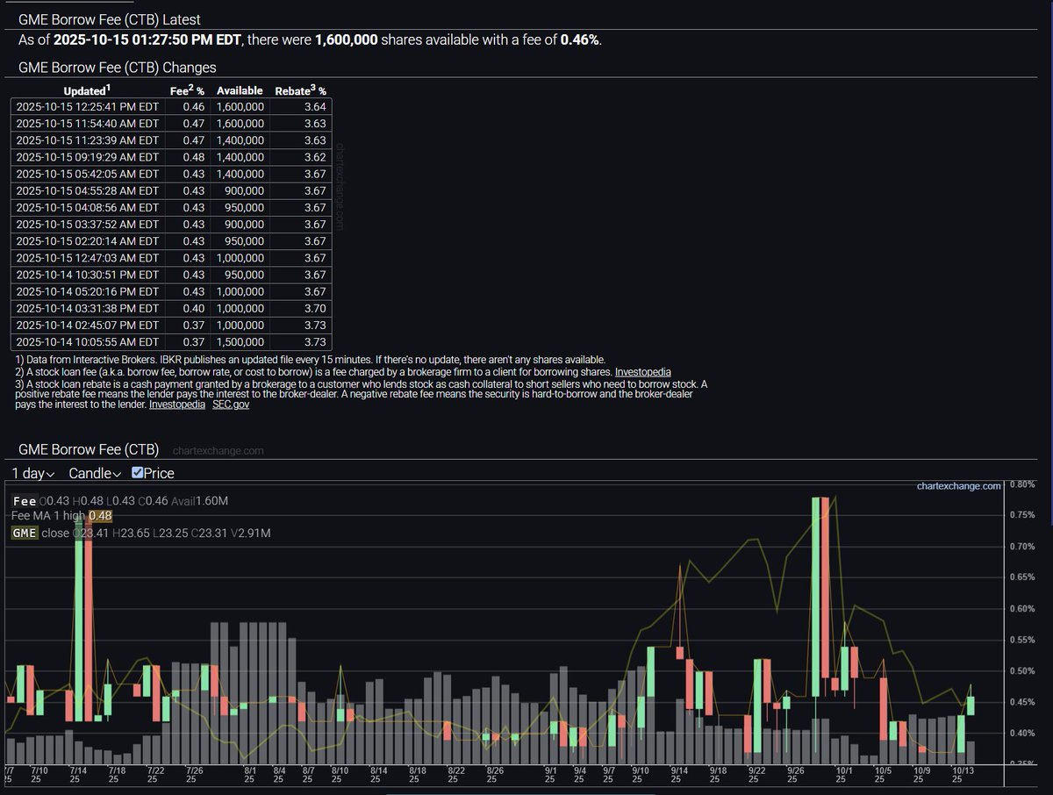Image resolution: width=1053 pixels, height=795 pixels.
Task: Select the Fee MA 1 high legend
Action: 62,516
